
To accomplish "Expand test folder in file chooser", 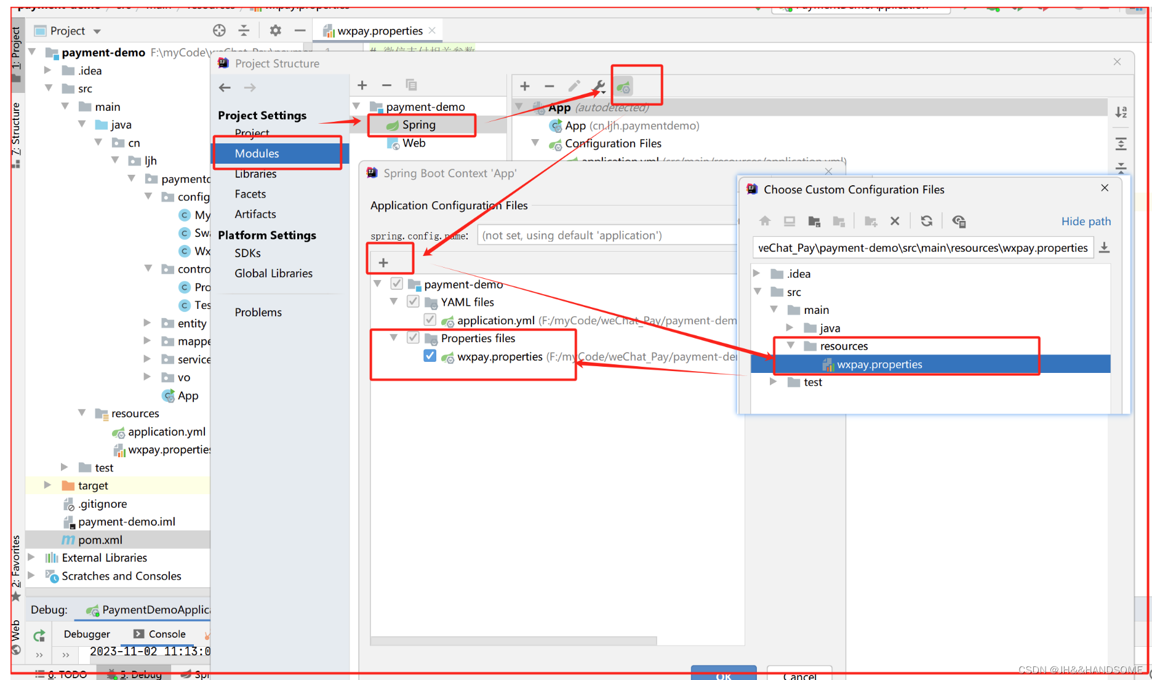I will coord(774,382).
